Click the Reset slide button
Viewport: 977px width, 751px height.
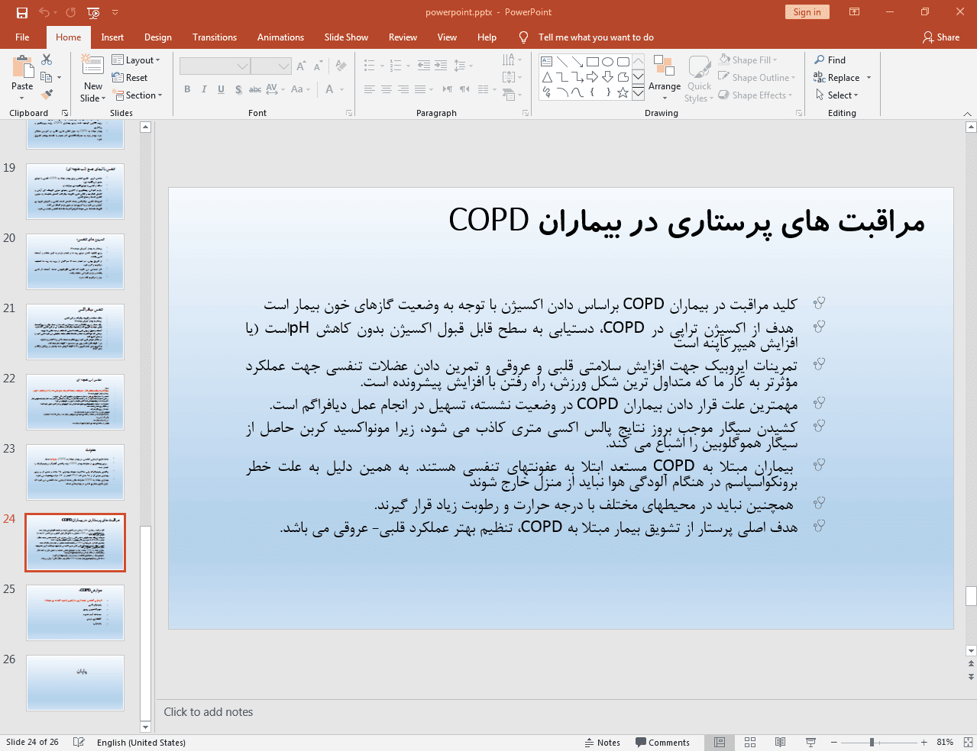pyautogui.click(x=130, y=77)
